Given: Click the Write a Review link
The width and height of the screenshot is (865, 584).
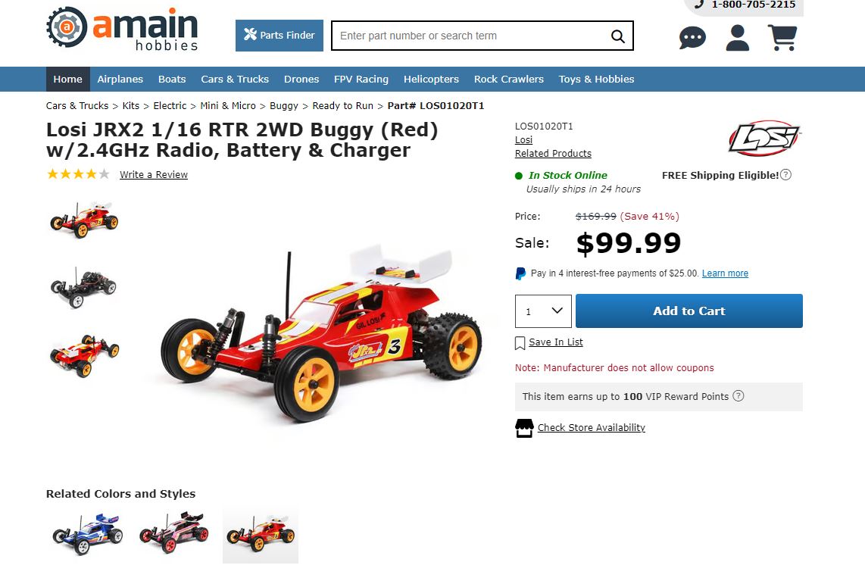Looking at the screenshot, I should [x=153, y=175].
